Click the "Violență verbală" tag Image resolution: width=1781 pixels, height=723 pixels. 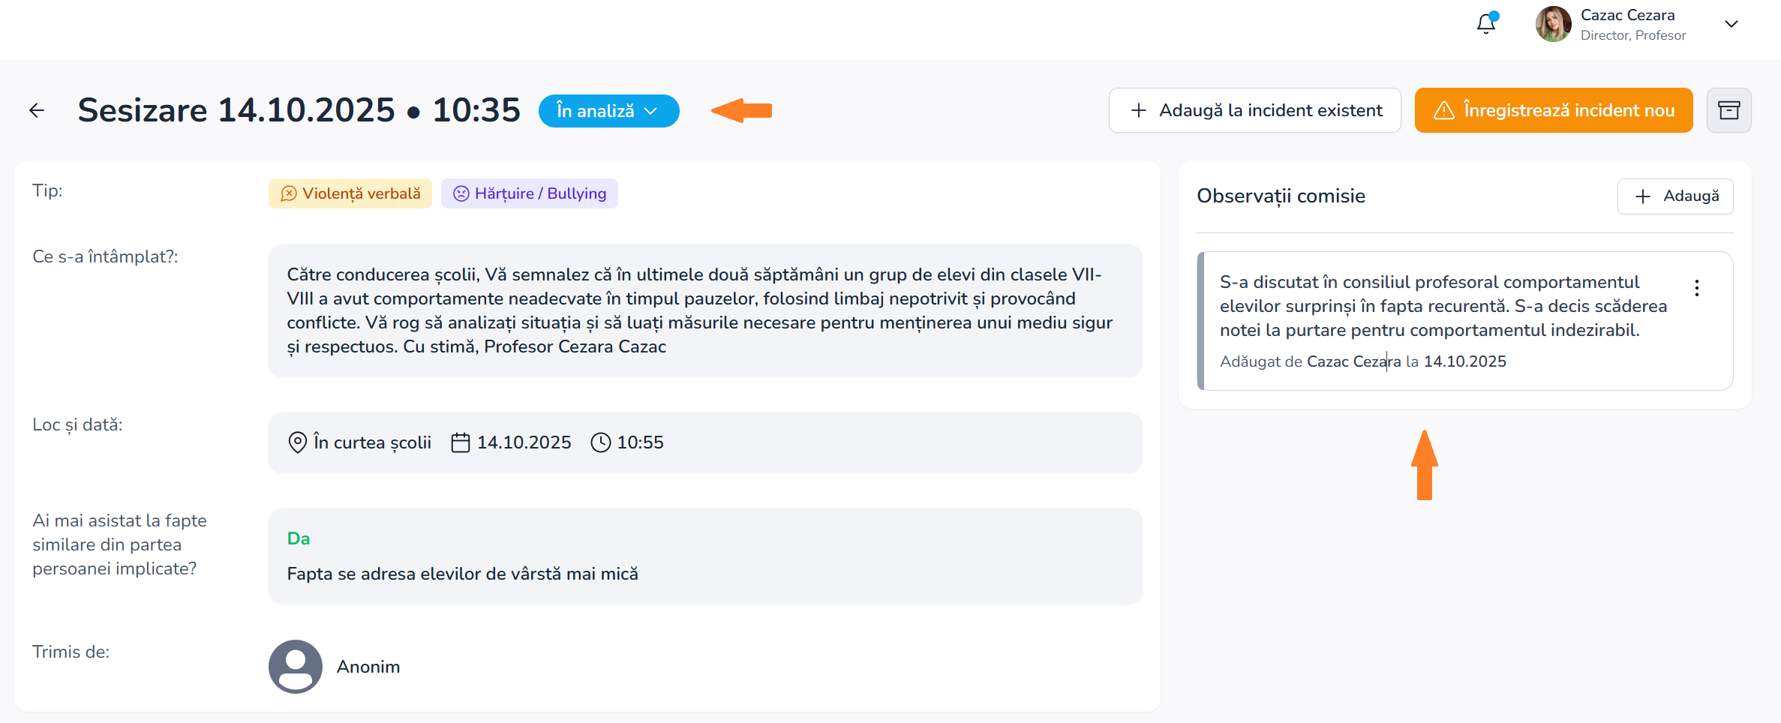coord(350,193)
